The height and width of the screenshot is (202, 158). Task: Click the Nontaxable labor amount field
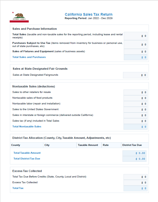click(x=136, y=104)
